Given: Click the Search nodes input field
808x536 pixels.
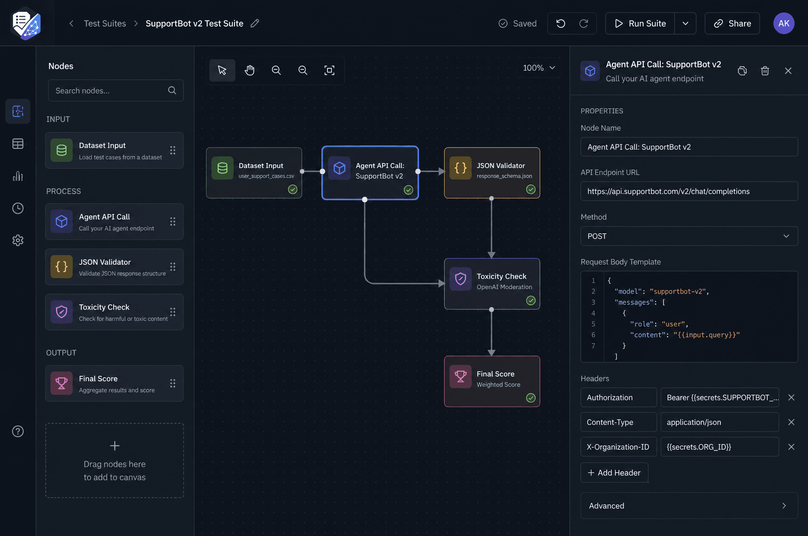Looking at the screenshot, I should [x=116, y=90].
